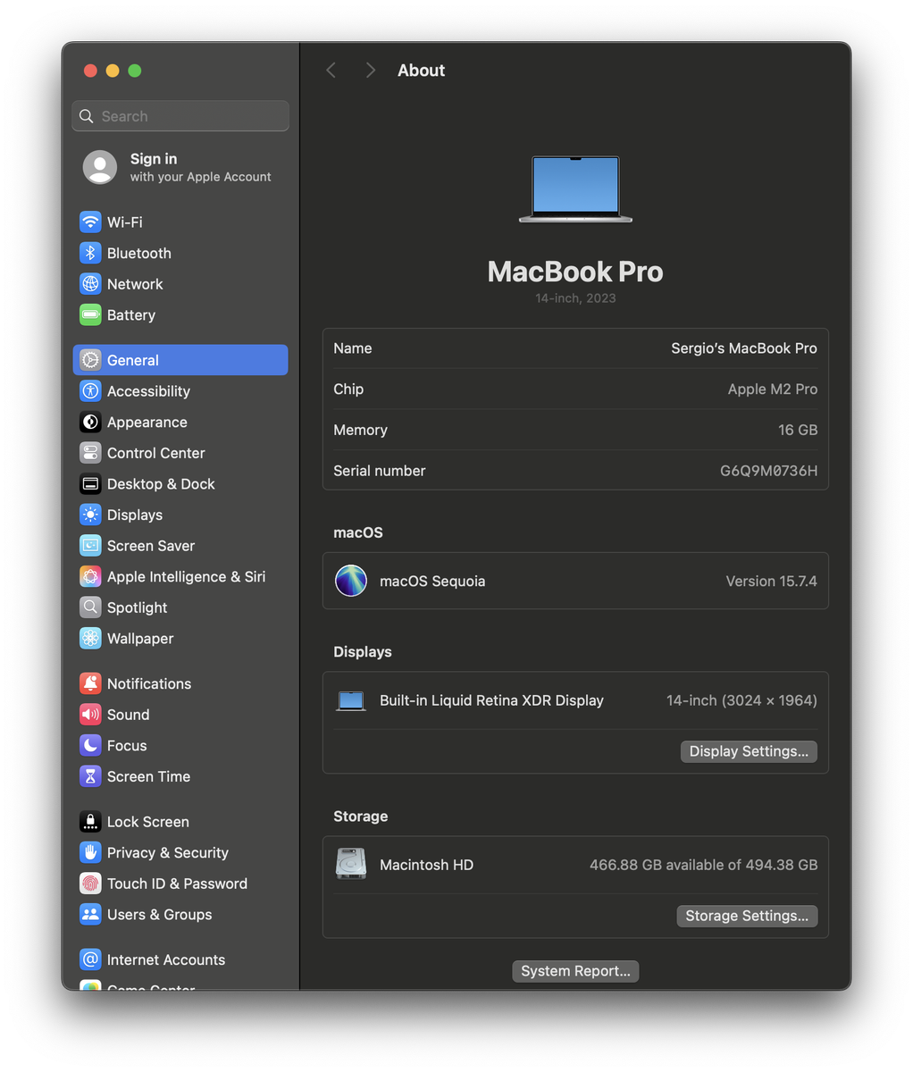This screenshot has width=913, height=1072.
Task: Open the Accessibility icon in sidebar
Action: (x=90, y=391)
